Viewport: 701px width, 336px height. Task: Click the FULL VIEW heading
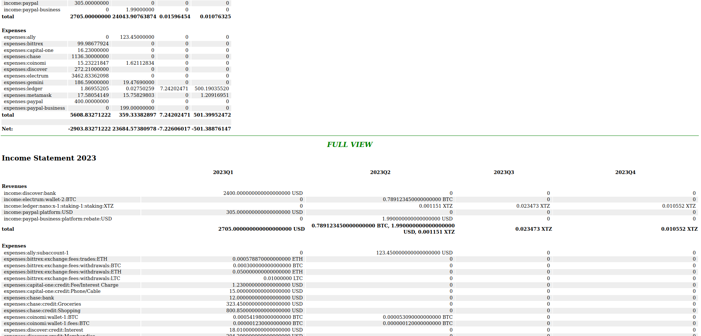point(349,144)
